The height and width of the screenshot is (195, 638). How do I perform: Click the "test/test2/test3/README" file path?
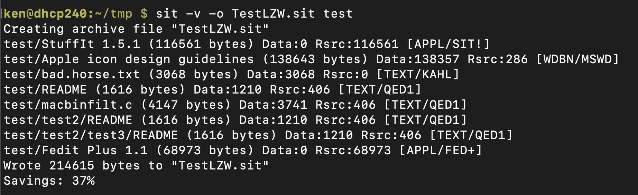91,135
